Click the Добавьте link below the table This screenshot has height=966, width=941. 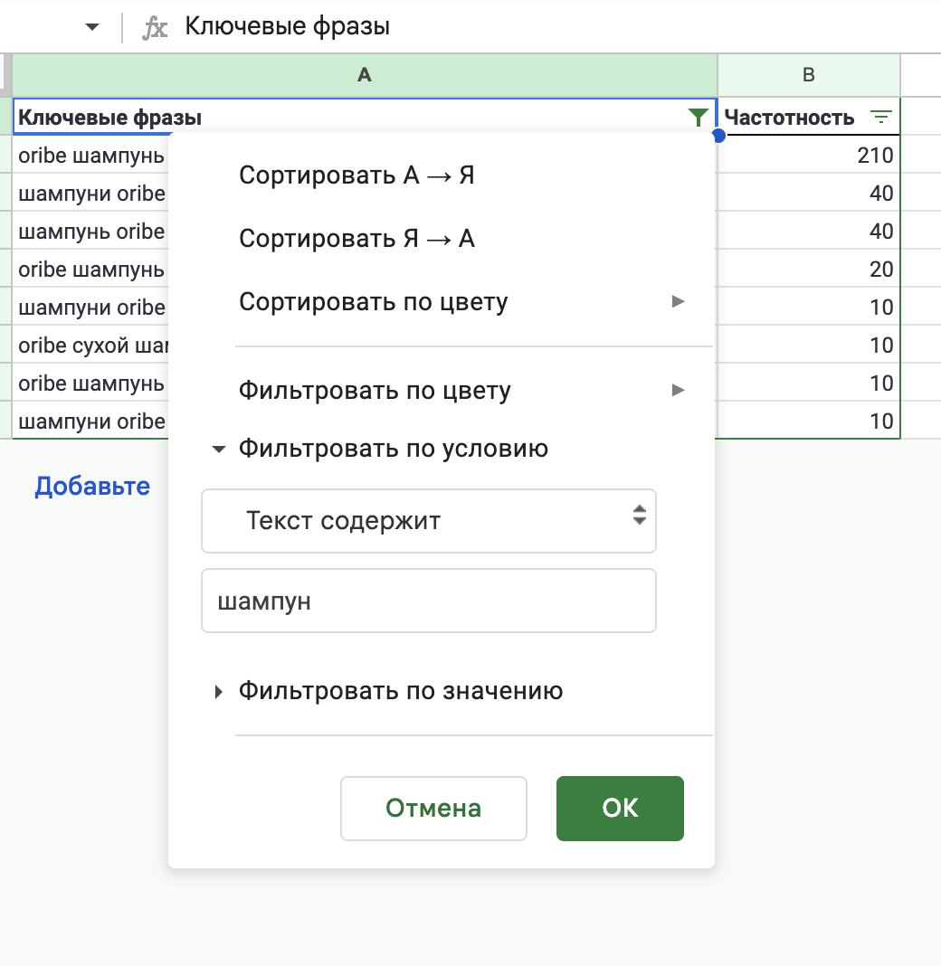tap(92, 487)
